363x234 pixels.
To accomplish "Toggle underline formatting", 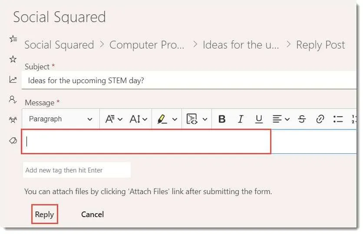I will (x=259, y=119).
